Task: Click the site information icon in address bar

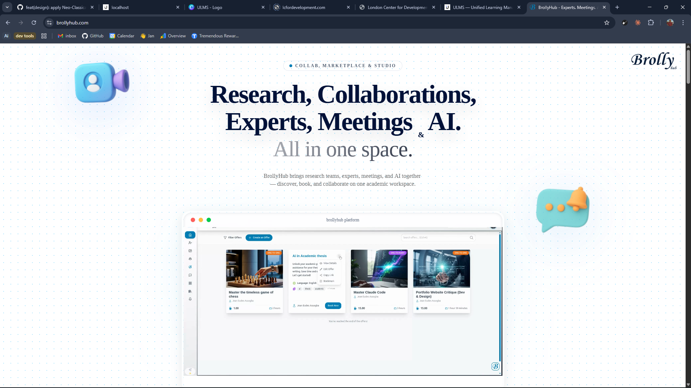Action: pyautogui.click(x=50, y=23)
